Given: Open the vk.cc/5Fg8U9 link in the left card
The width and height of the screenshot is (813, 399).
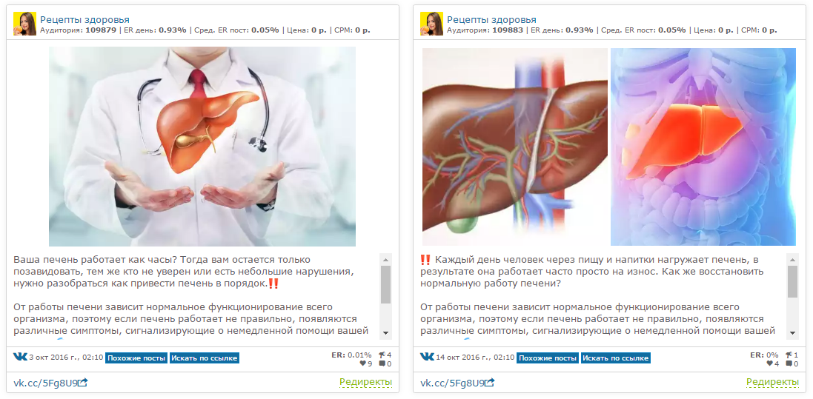Looking at the screenshot, I should click(x=45, y=383).
